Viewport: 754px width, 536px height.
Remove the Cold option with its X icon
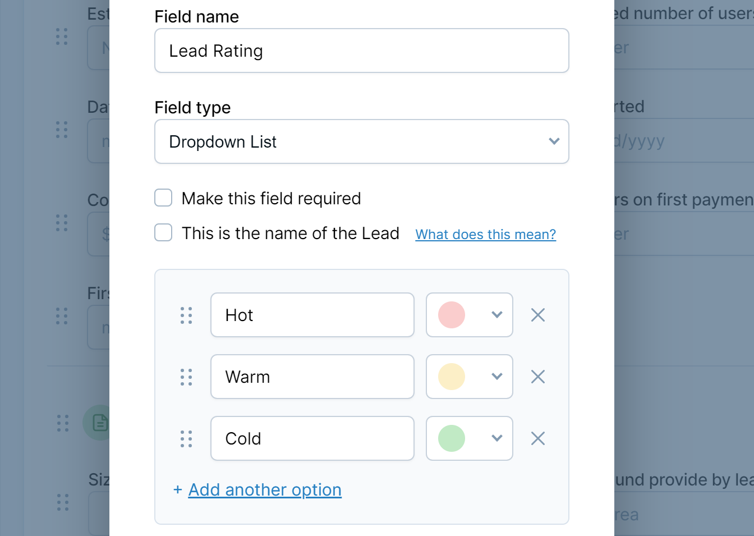coord(537,438)
